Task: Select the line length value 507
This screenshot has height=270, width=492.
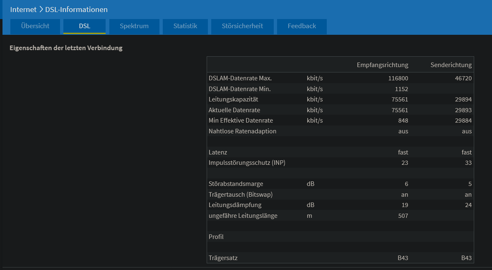Action: (x=403, y=216)
